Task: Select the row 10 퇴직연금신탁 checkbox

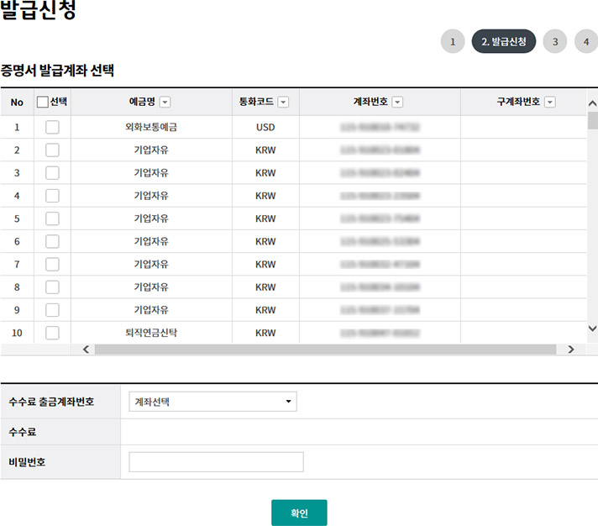Action: [x=52, y=333]
